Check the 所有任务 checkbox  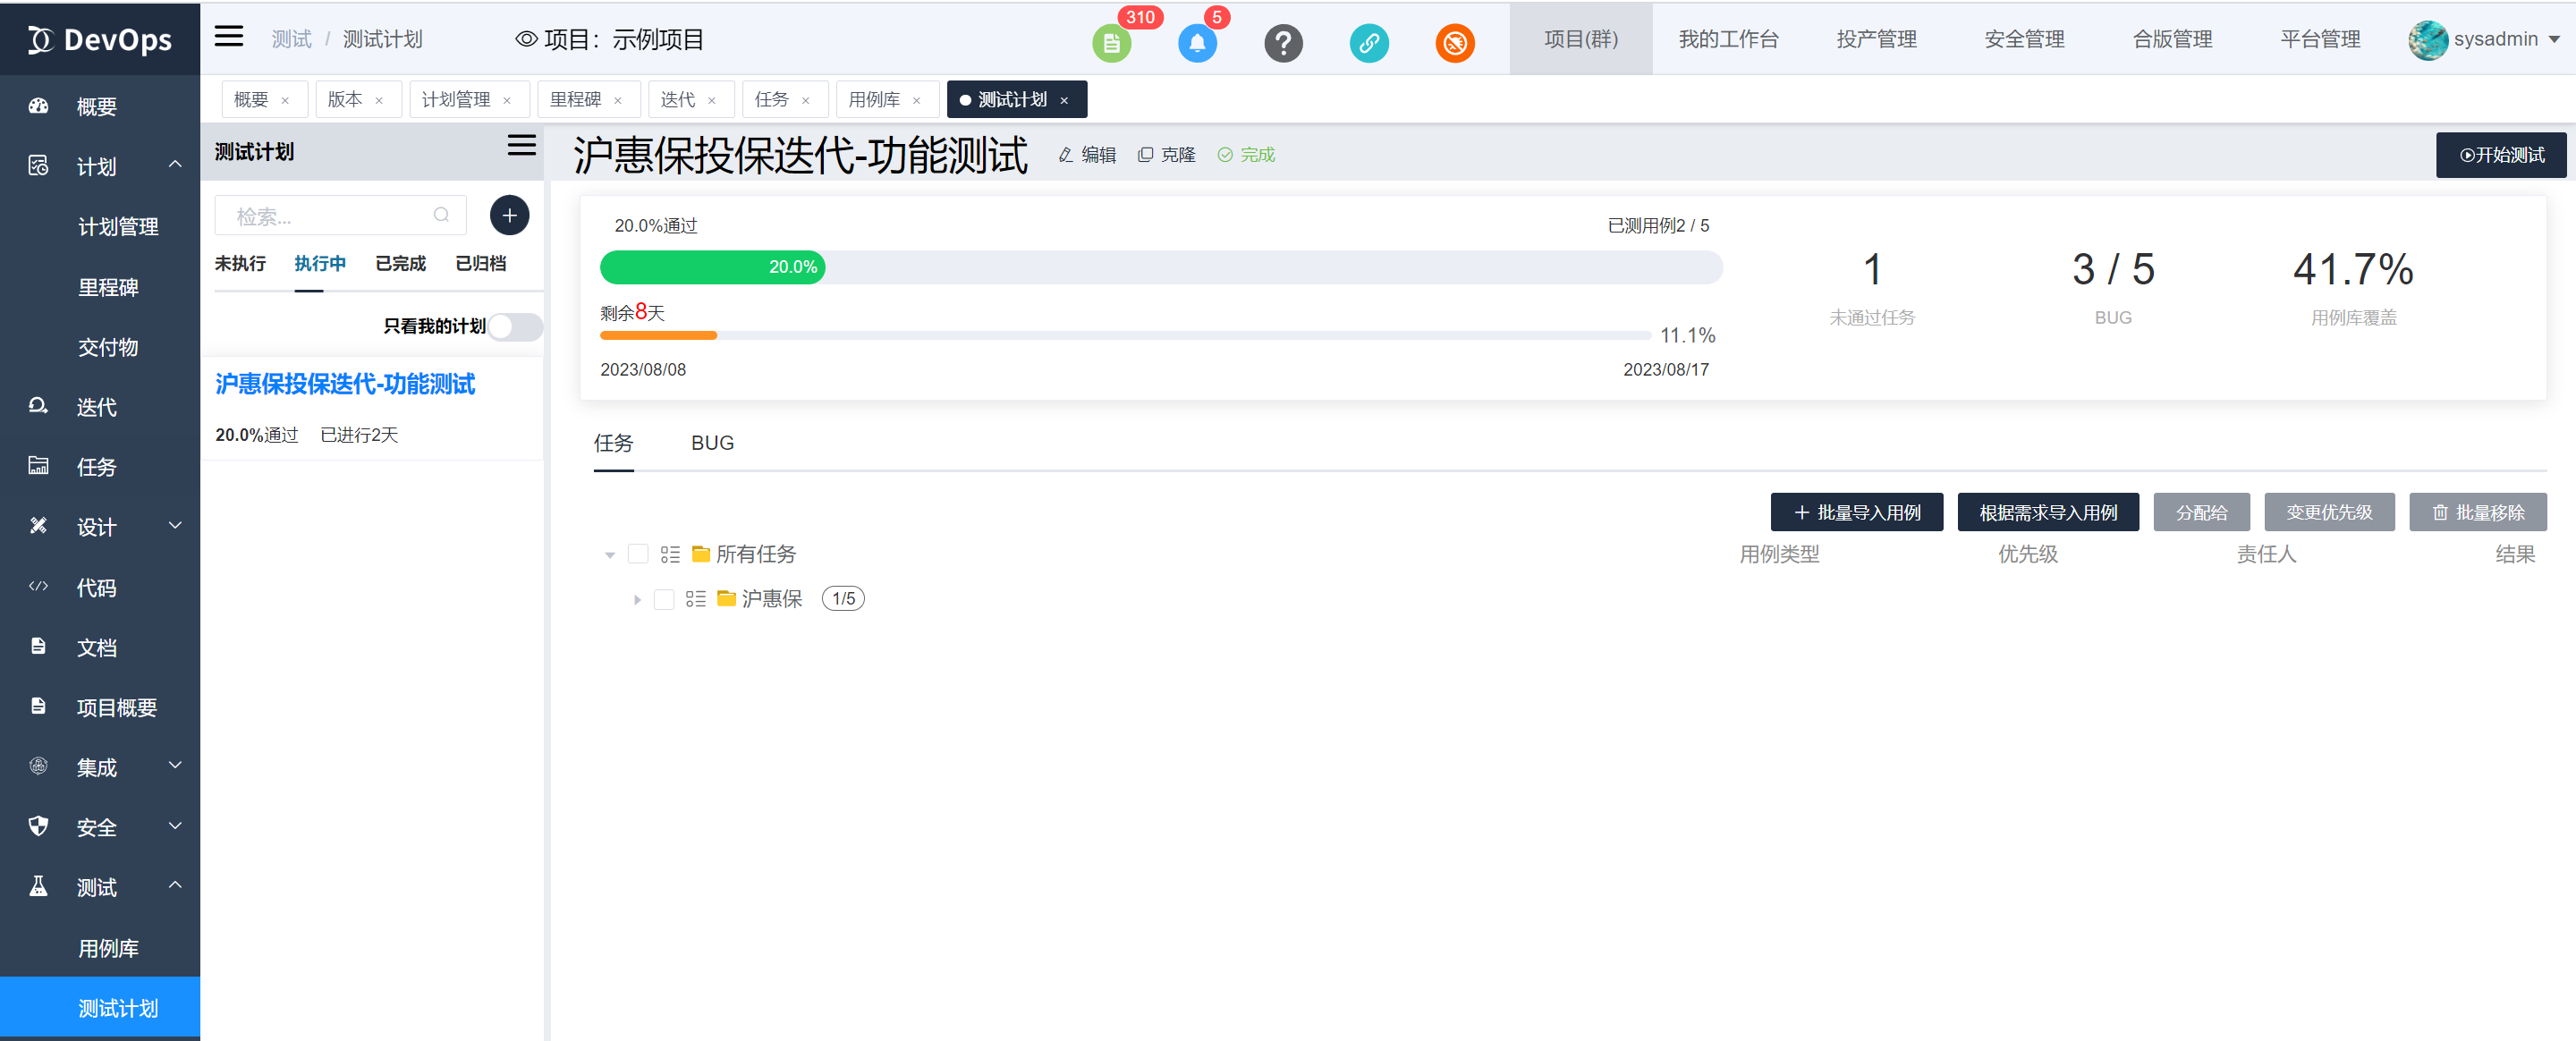click(x=638, y=554)
